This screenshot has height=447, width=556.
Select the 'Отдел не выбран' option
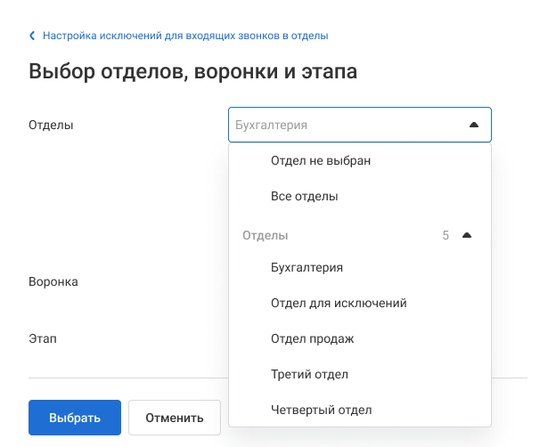pos(320,161)
